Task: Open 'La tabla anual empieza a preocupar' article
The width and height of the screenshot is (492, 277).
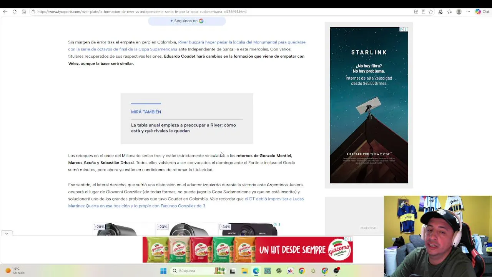Action: 183,128
